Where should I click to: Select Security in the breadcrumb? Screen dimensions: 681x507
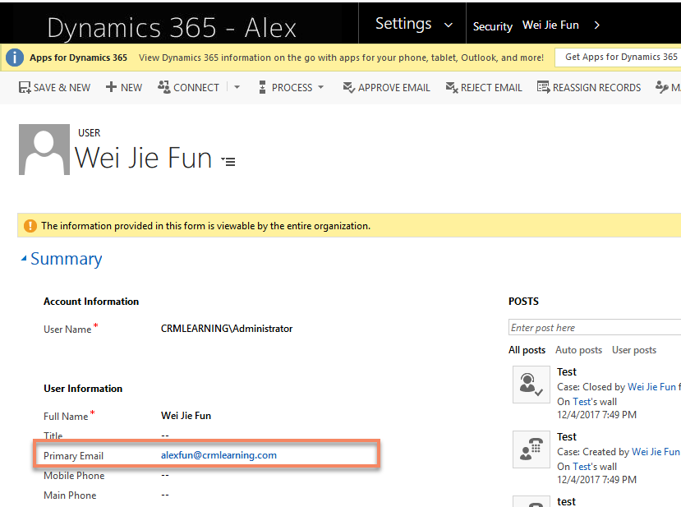pyautogui.click(x=493, y=26)
